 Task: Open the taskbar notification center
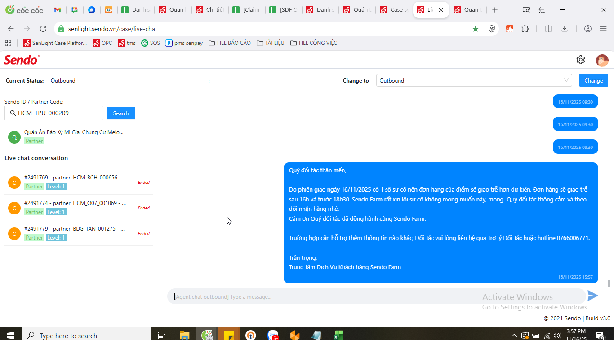click(x=600, y=335)
